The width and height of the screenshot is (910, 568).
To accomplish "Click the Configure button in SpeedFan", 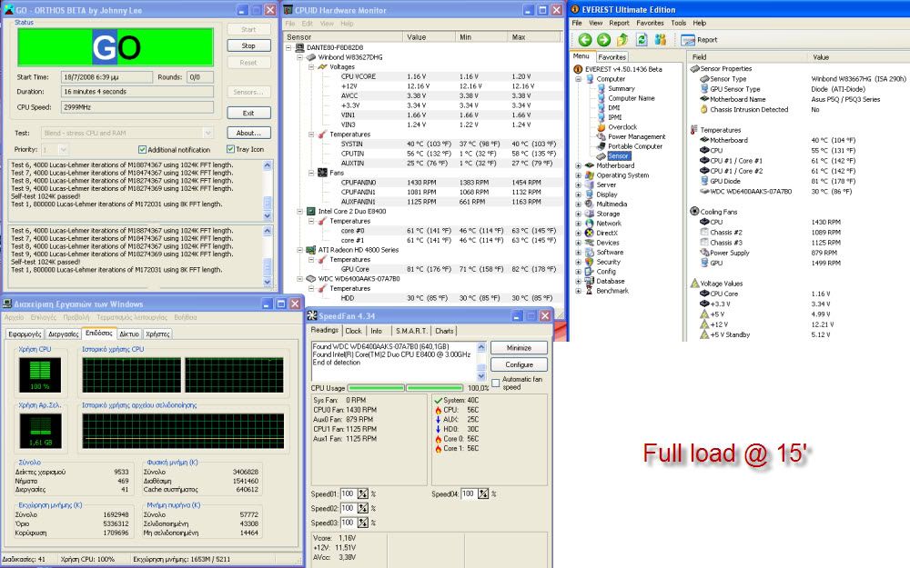I will [519, 364].
